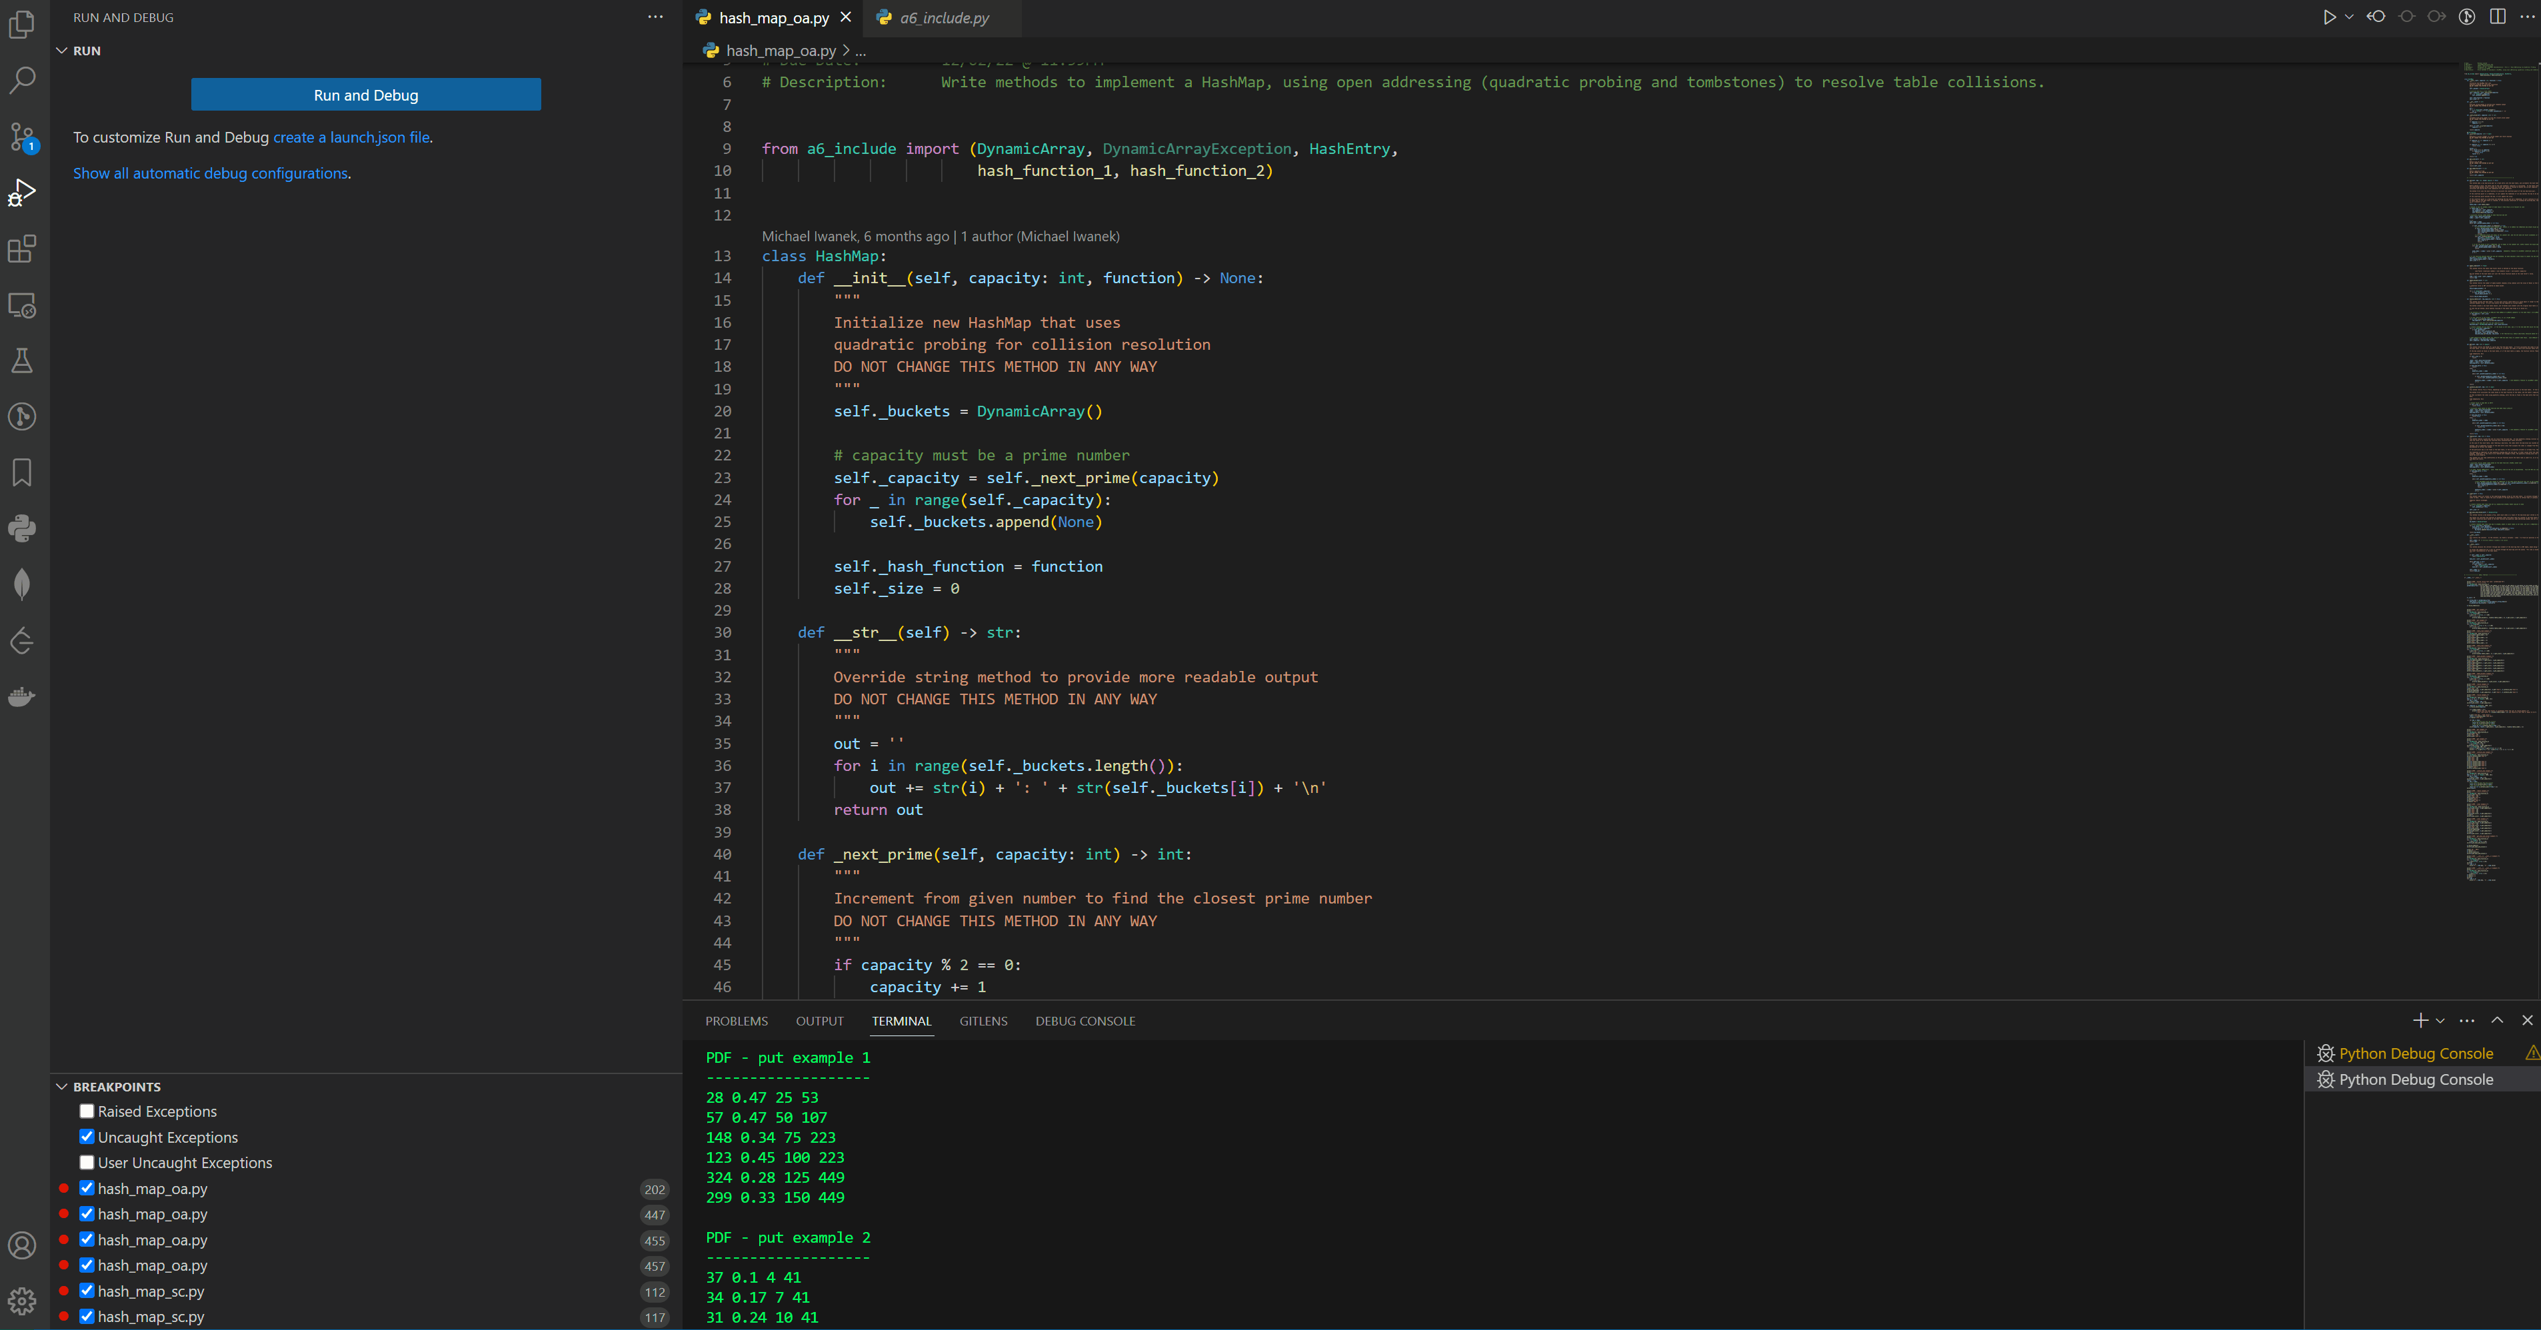Disable hash_map_sc.py breakpoint at line 112
2541x1330 pixels.
pyautogui.click(x=87, y=1291)
